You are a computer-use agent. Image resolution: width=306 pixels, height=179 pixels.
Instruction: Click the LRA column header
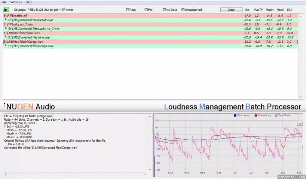click(289, 10)
